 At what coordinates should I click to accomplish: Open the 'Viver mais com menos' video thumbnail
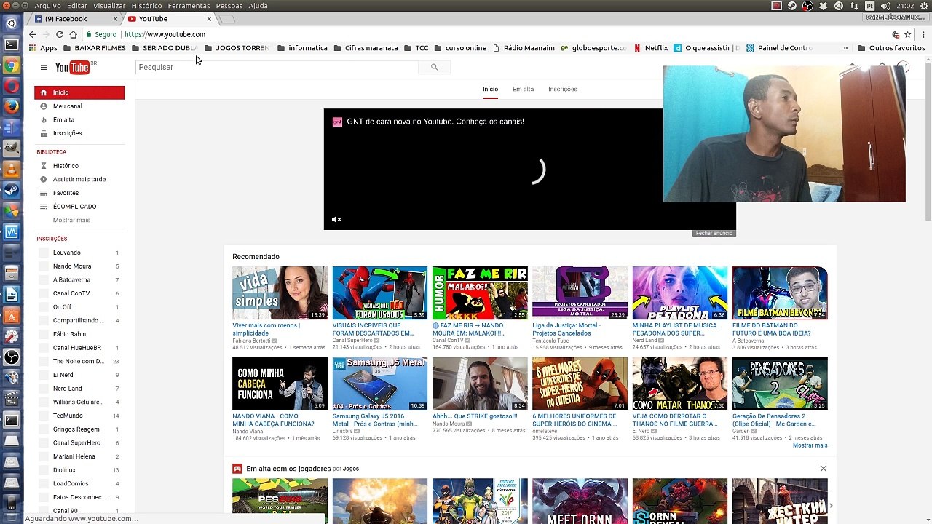[x=280, y=293]
